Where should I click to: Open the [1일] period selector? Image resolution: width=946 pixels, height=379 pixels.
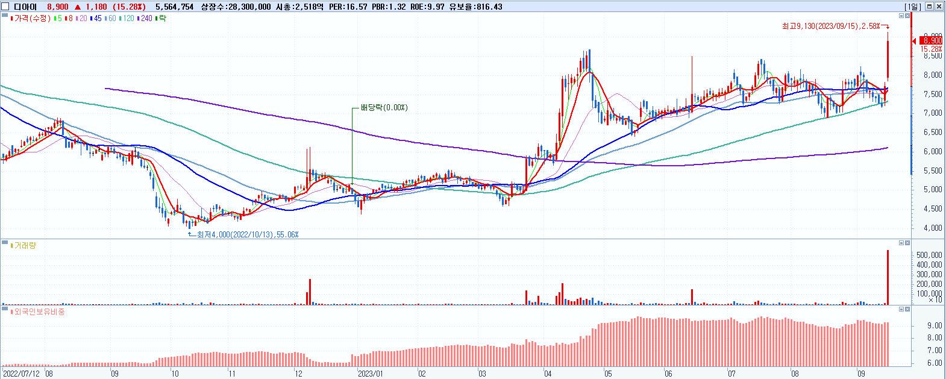click(x=913, y=7)
